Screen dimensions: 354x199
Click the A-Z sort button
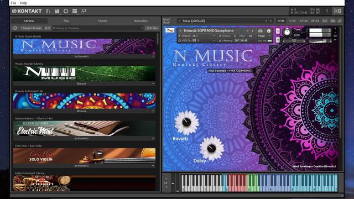[x=48, y=28]
